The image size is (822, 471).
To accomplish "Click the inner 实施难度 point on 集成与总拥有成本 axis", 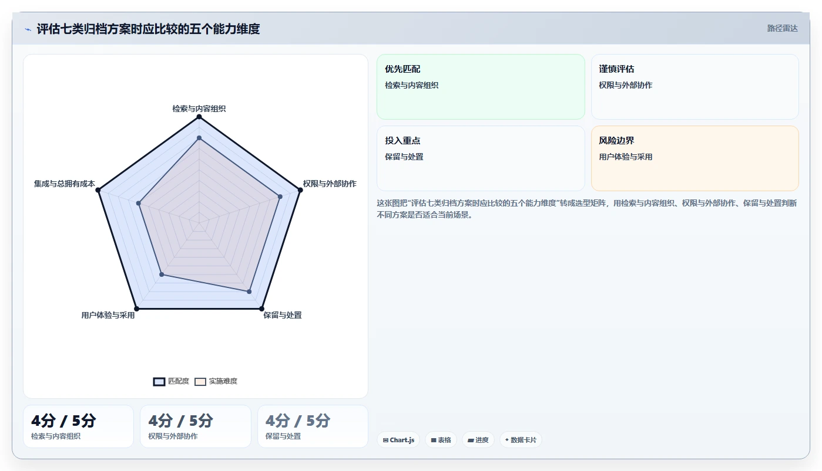I will tap(139, 204).
